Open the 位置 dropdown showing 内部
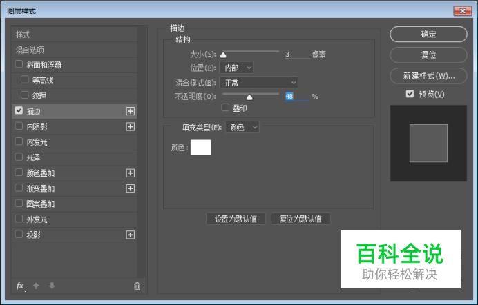 (236, 68)
